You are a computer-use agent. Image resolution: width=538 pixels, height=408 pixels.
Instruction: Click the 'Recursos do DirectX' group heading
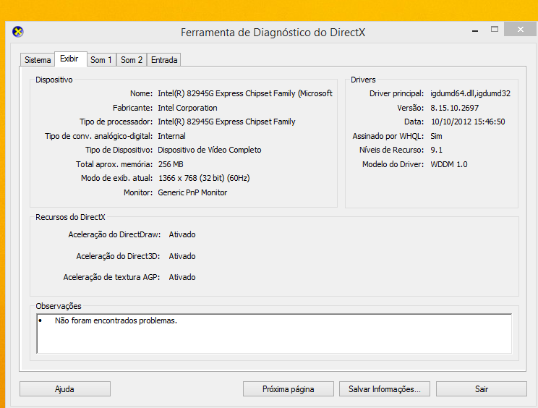pyautogui.click(x=70, y=217)
